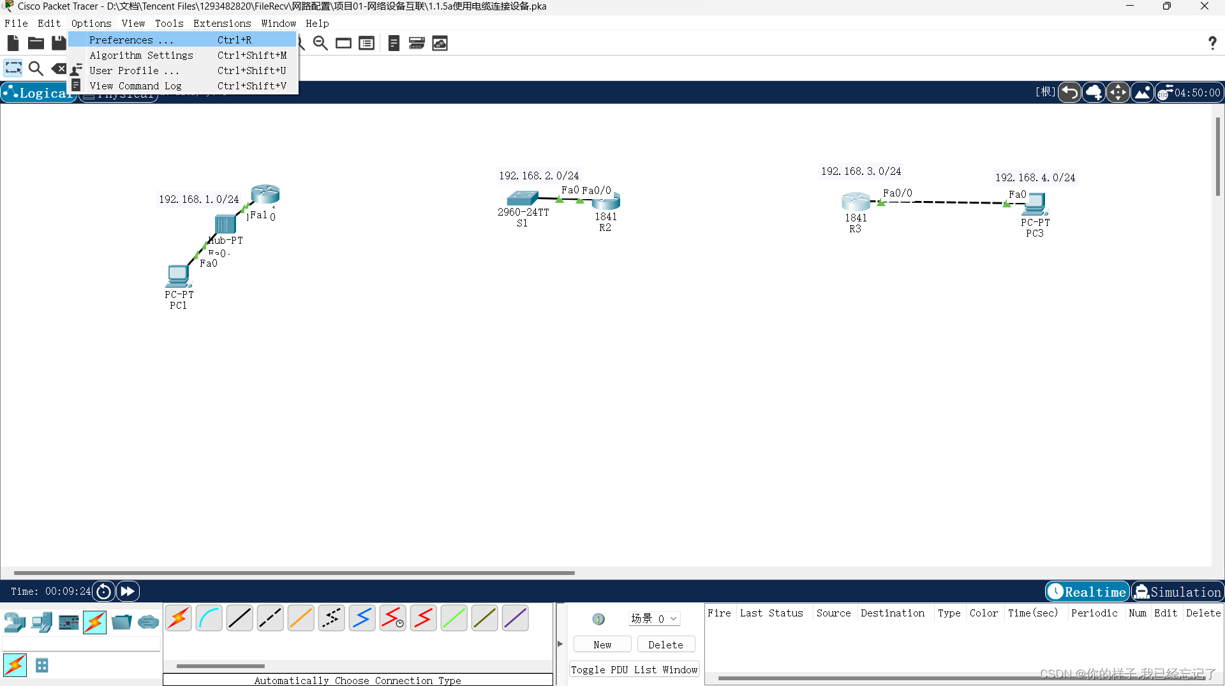Image resolution: width=1225 pixels, height=686 pixels.
Task: Select the serial DCE connection with clock
Action: pos(392,617)
